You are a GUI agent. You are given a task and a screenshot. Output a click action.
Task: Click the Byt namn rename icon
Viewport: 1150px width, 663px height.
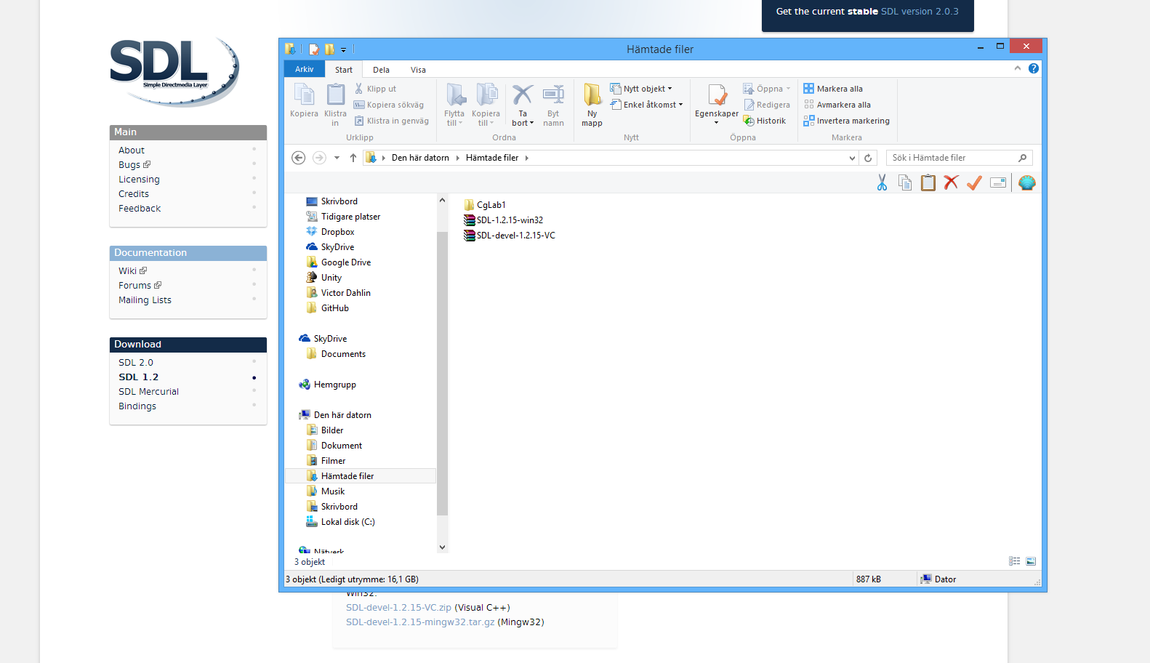pos(553,104)
